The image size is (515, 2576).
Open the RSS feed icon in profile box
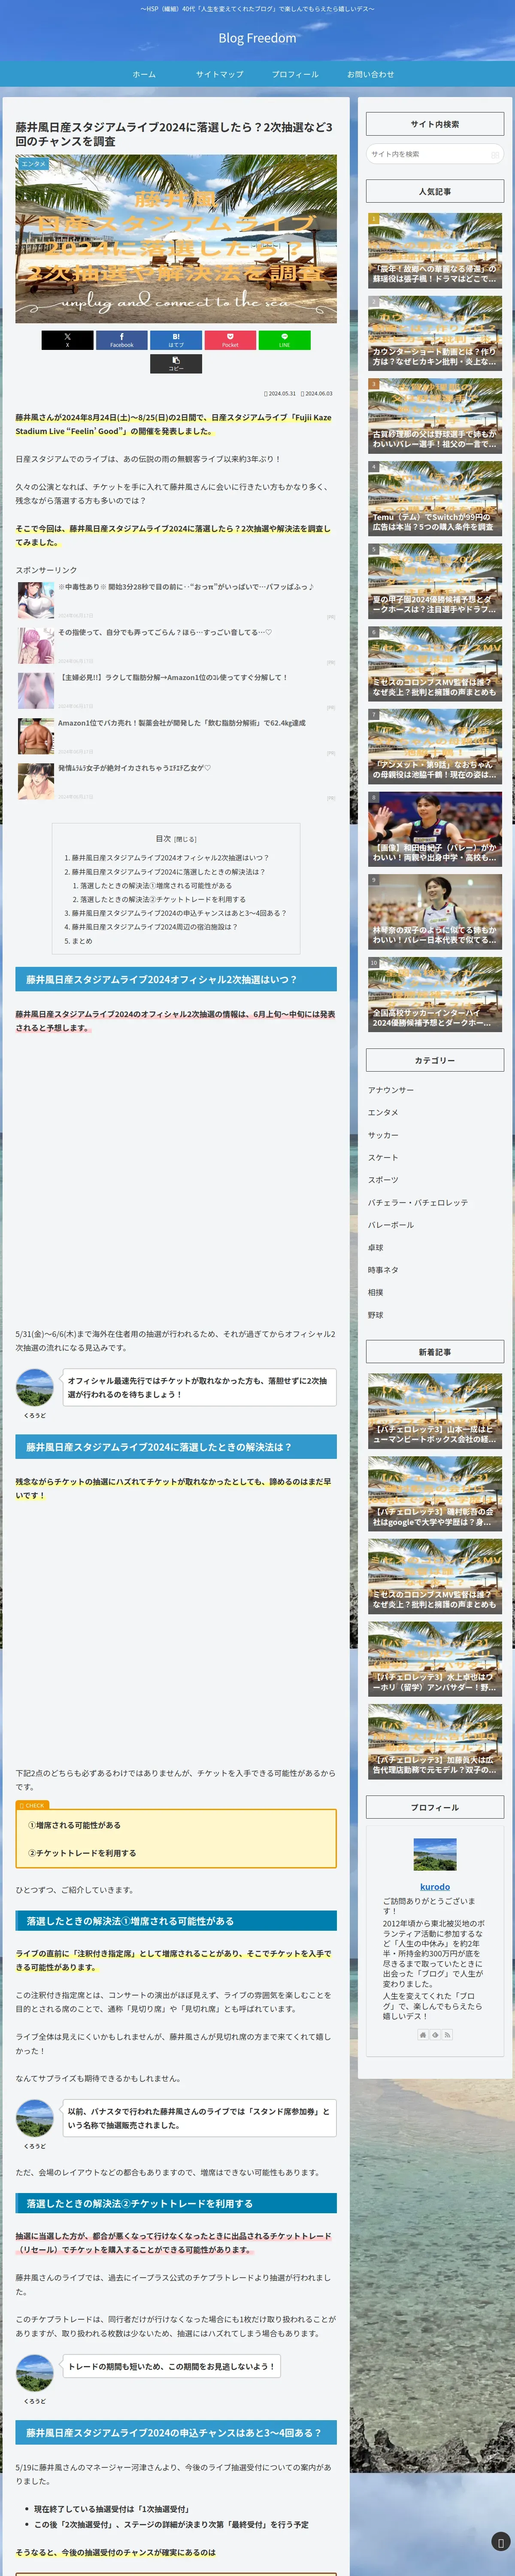(447, 2035)
